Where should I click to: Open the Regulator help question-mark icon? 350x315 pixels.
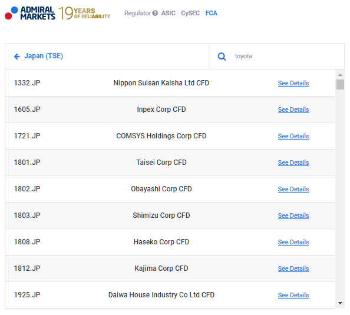click(x=155, y=13)
